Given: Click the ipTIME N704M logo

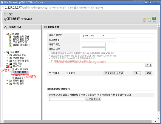Looking at the screenshot, I should tap(18, 19).
